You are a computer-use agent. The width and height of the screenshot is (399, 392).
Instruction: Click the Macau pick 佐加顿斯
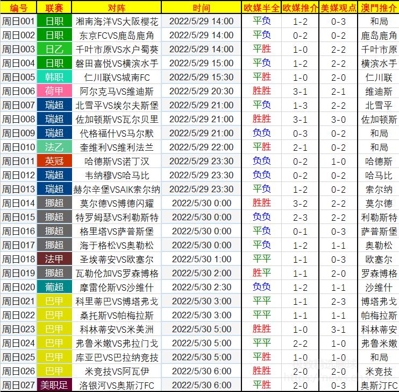pos(379,120)
